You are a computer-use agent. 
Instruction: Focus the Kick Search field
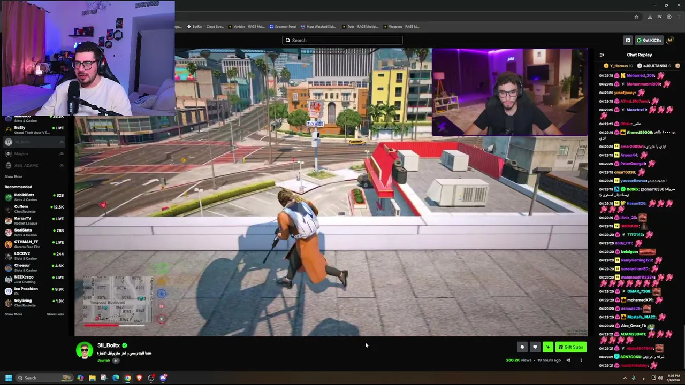(x=342, y=40)
